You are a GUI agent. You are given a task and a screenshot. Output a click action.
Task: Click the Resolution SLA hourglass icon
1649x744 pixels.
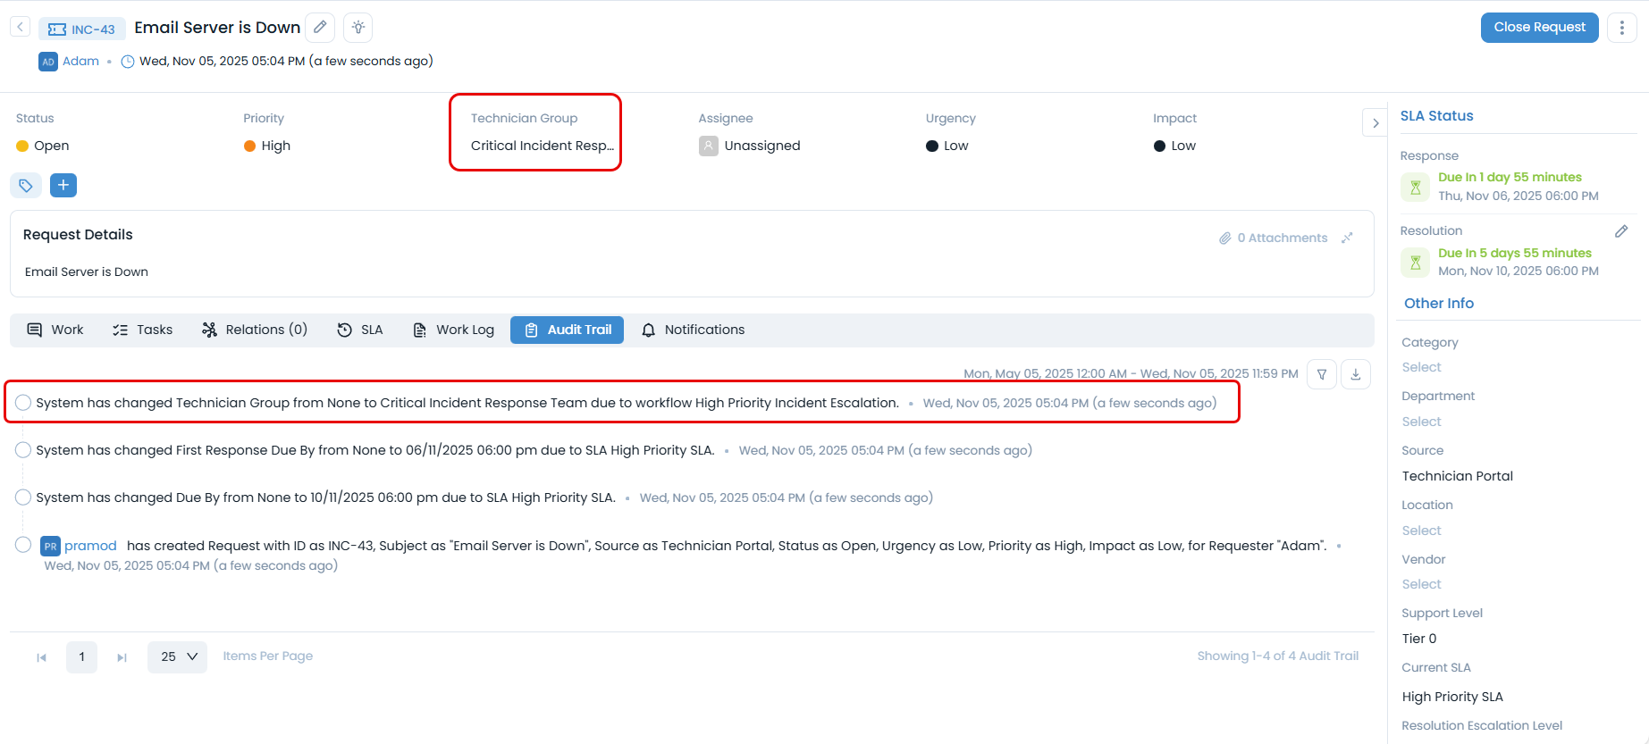[x=1416, y=263]
